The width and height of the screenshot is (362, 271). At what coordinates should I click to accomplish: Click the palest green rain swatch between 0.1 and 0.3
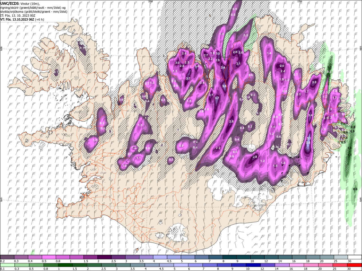(x=7, y=265)
